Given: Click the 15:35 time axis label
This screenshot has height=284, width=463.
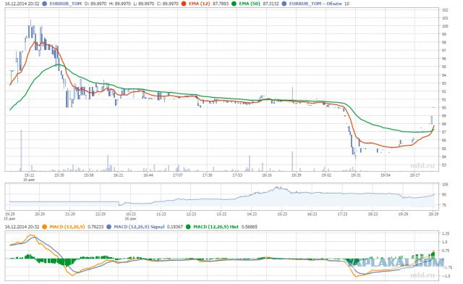Looking at the screenshot, I should coord(59,175).
